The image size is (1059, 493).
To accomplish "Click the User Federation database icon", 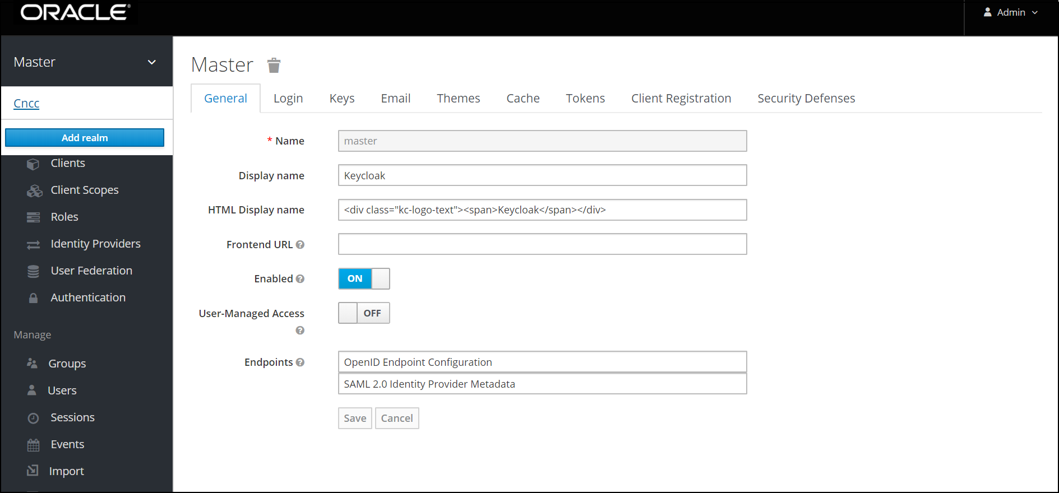I will [34, 271].
